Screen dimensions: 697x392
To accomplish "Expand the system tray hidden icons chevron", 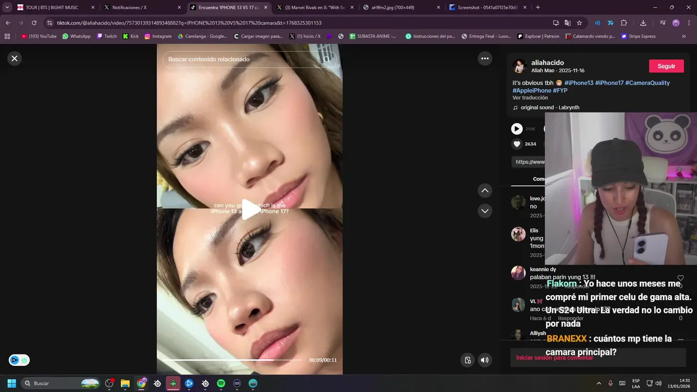I will pos(599,383).
